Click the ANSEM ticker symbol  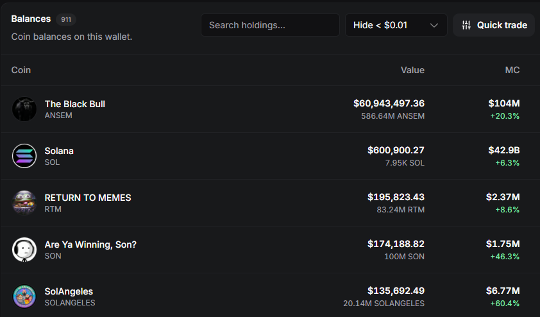tap(58, 116)
